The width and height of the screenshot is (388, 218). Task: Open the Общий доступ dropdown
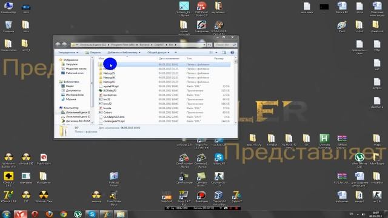click(158, 53)
